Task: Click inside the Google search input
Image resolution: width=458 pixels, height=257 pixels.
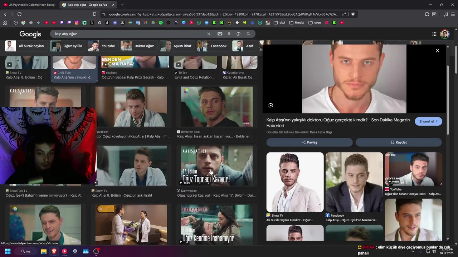Action: [x=129, y=34]
